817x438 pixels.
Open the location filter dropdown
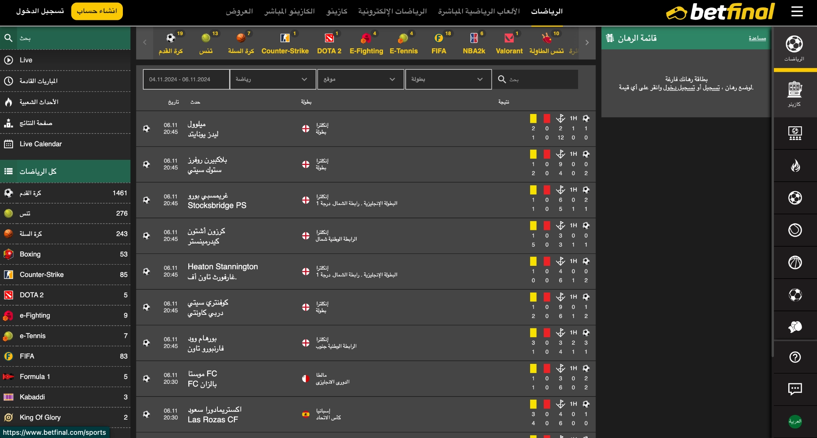[361, 79]
